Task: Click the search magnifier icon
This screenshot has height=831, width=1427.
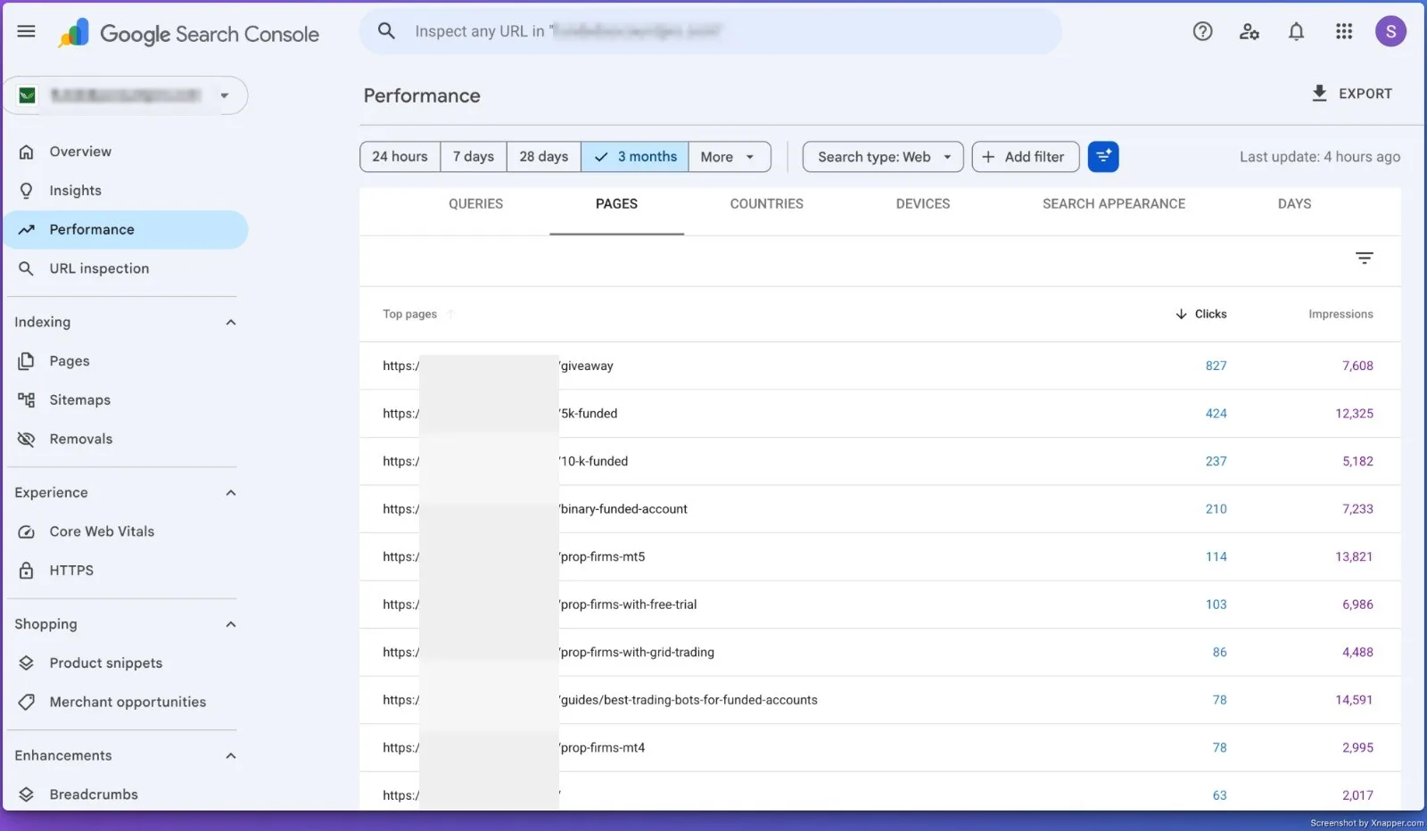Action: coord(386,31)
